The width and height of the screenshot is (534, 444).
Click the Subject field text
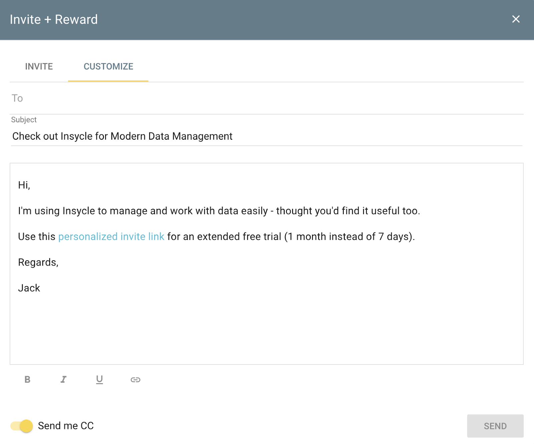pyautogui.click(x=122, y=136)
